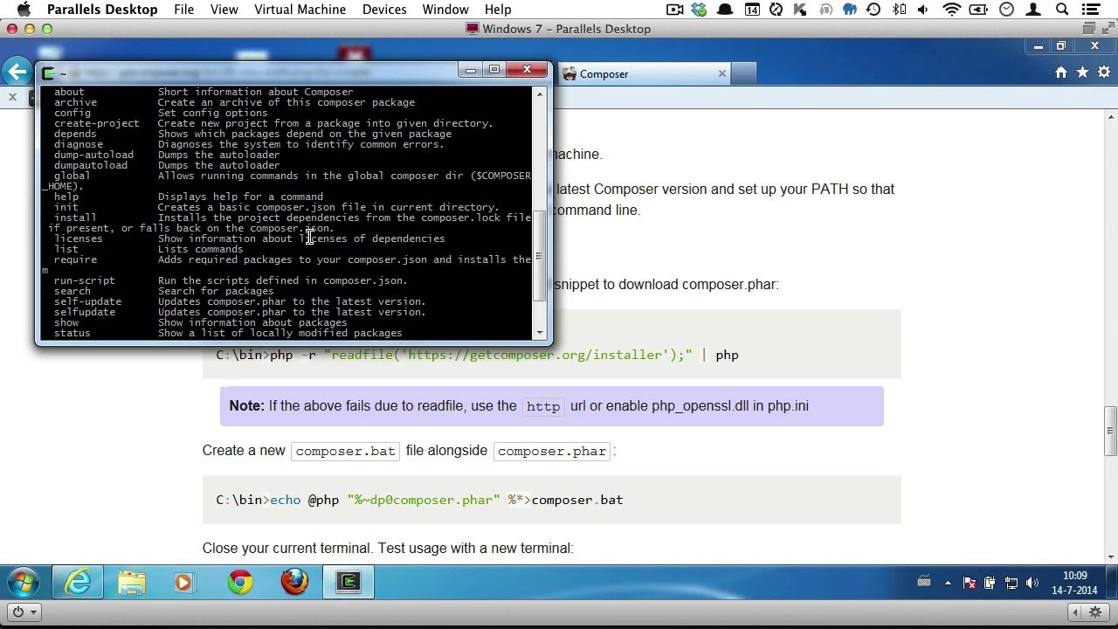Open the Apple menu
1118x629 pixels.
(x=24, y=10)
